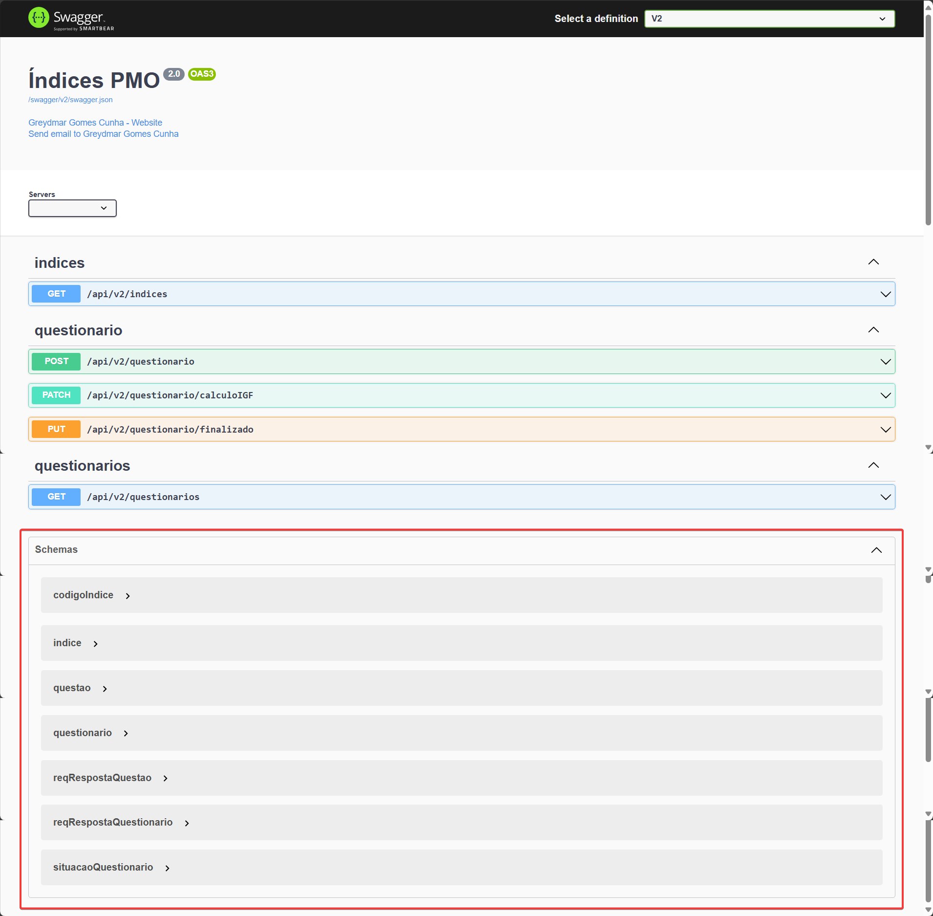This screenshot has width=933, height=916.
Task: Open the Servers dropdown
Action: (72, 208)
